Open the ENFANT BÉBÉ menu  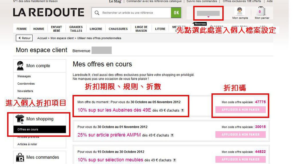point(56,29)
